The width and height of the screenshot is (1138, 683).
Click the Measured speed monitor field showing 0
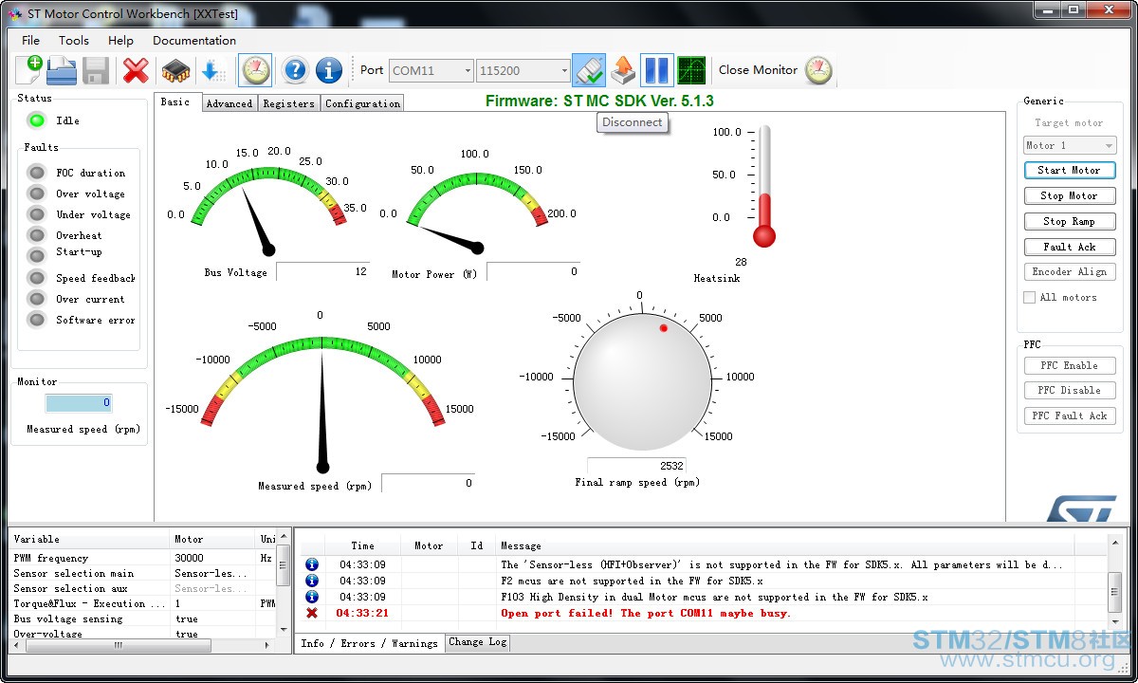point(79,403)
